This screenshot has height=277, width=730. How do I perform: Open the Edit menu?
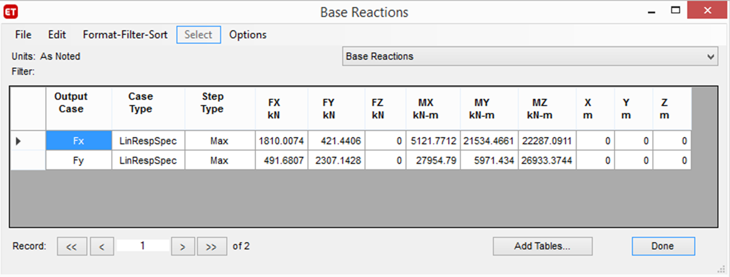(x=57, y=35)
